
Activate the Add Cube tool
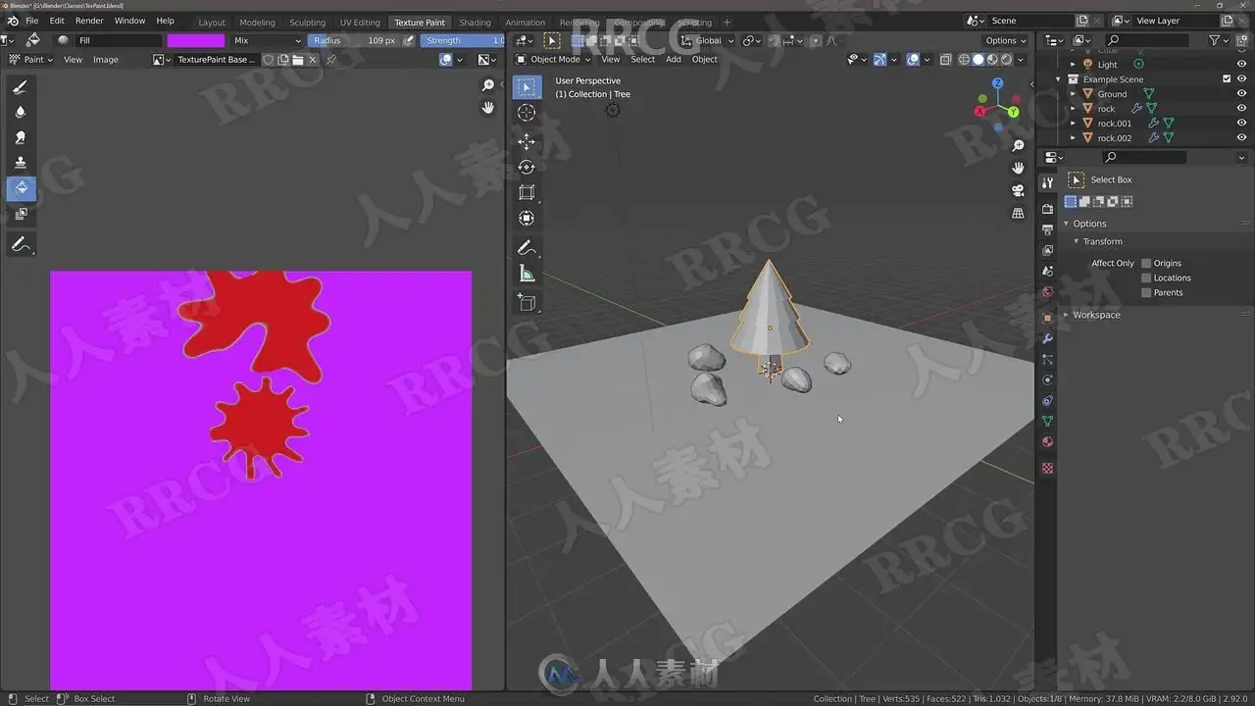(x=527, y=303)
